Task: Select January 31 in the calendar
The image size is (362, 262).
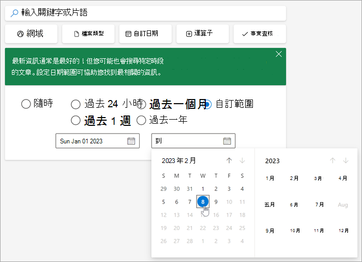Action: [190, 189]
